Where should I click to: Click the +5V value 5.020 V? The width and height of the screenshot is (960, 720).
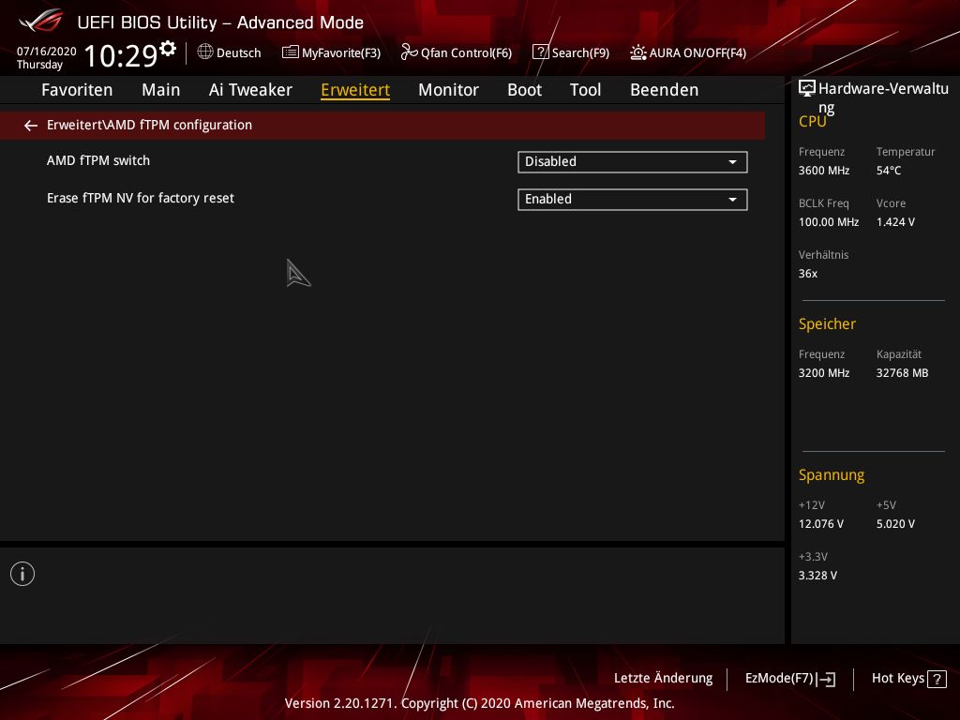(x=895, y=524)
